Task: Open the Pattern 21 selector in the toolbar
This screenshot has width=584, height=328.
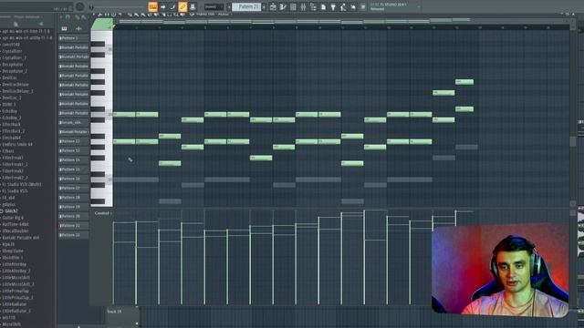Action: 246,6
